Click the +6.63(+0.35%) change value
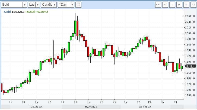Screen dimensions: 197x110 [36, 12]
